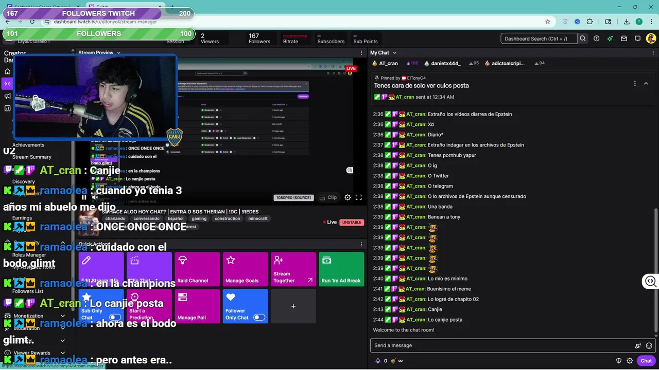Open Earnings in the sidebar
This screenshot has width=659, height=370.
22,218
